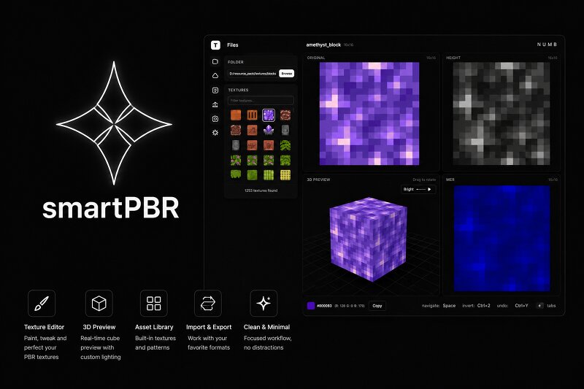Click the ORIGINAL panel label
Screen dimensions: 584x389
pos(316,58)
